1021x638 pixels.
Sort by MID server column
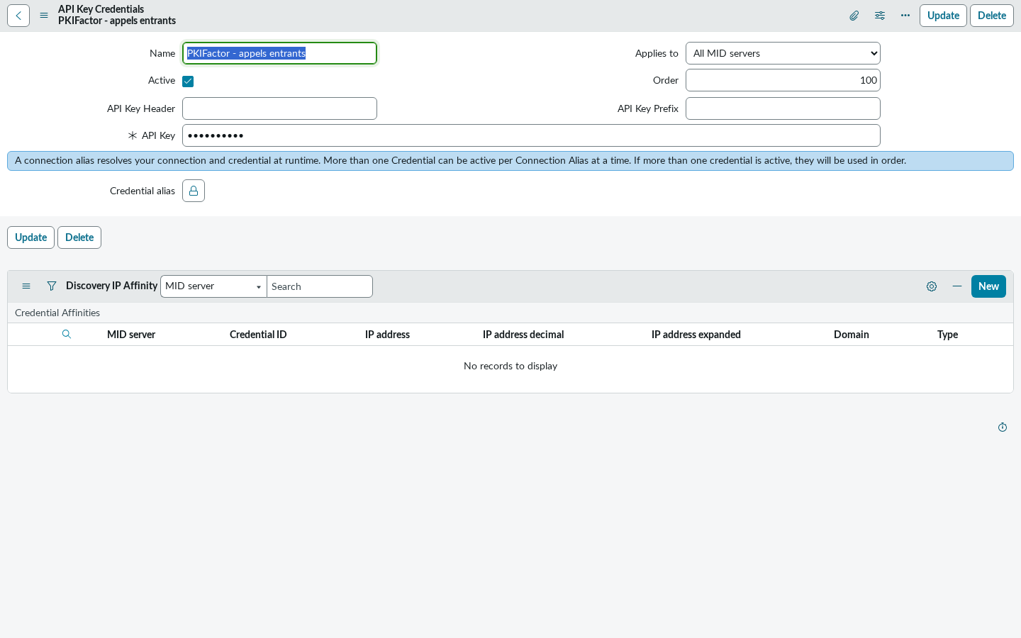point(131,335)
